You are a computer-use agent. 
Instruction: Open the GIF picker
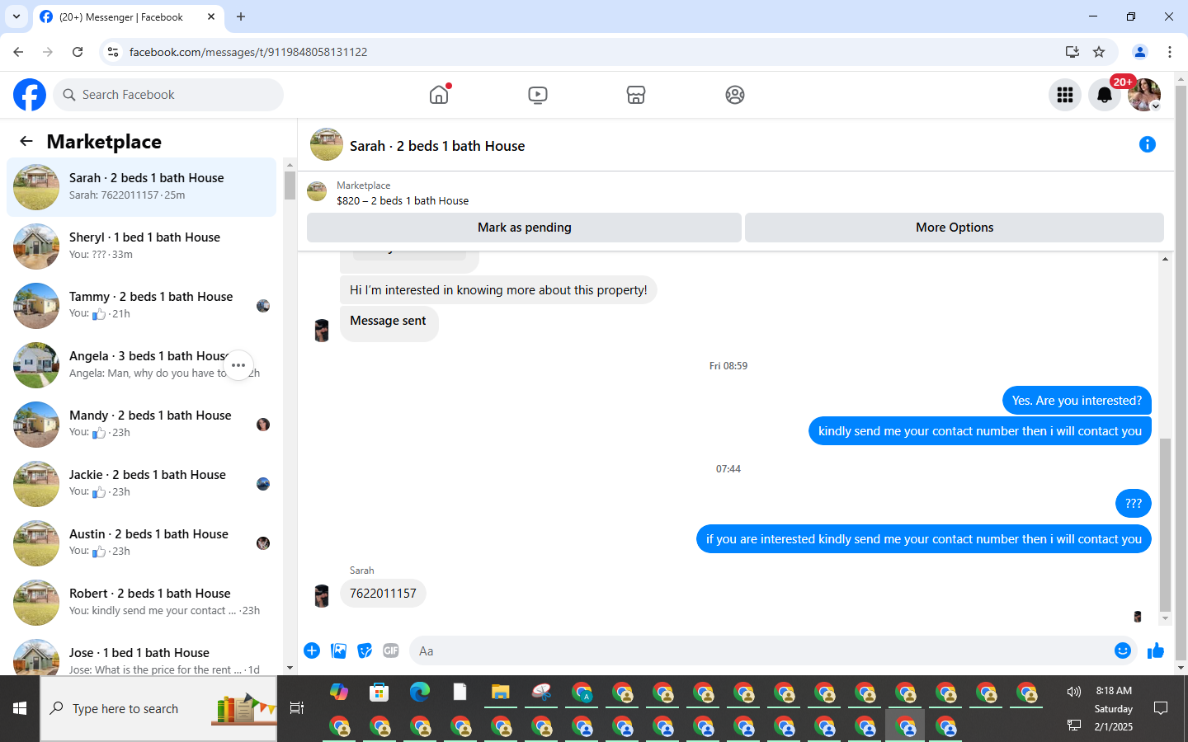(391, 650)
